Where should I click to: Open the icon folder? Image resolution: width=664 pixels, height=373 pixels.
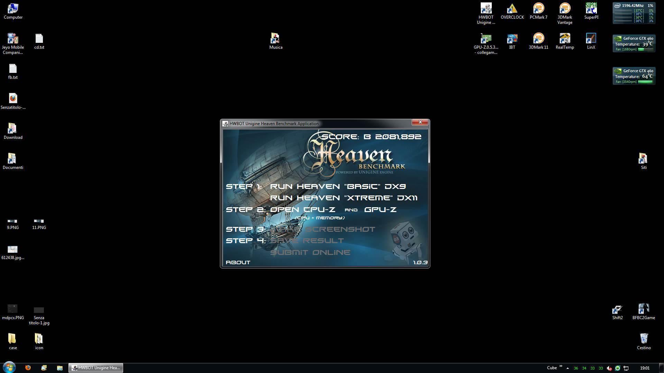[39, 341]
